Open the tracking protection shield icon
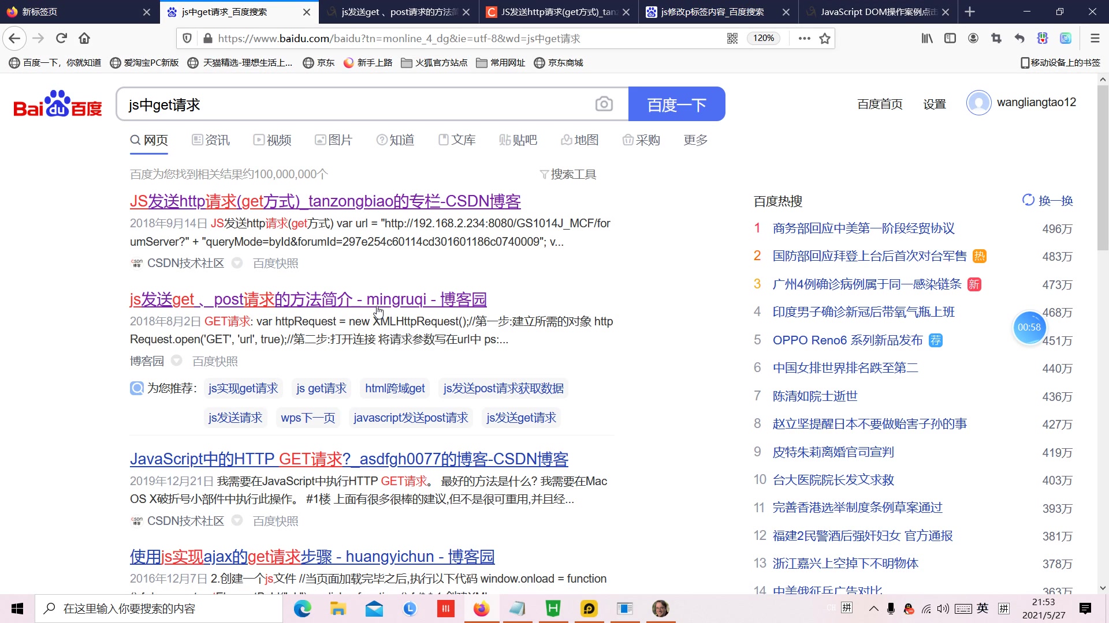Image resolution: width=1109 pixels, height=623 pixels. pos(187,38)
